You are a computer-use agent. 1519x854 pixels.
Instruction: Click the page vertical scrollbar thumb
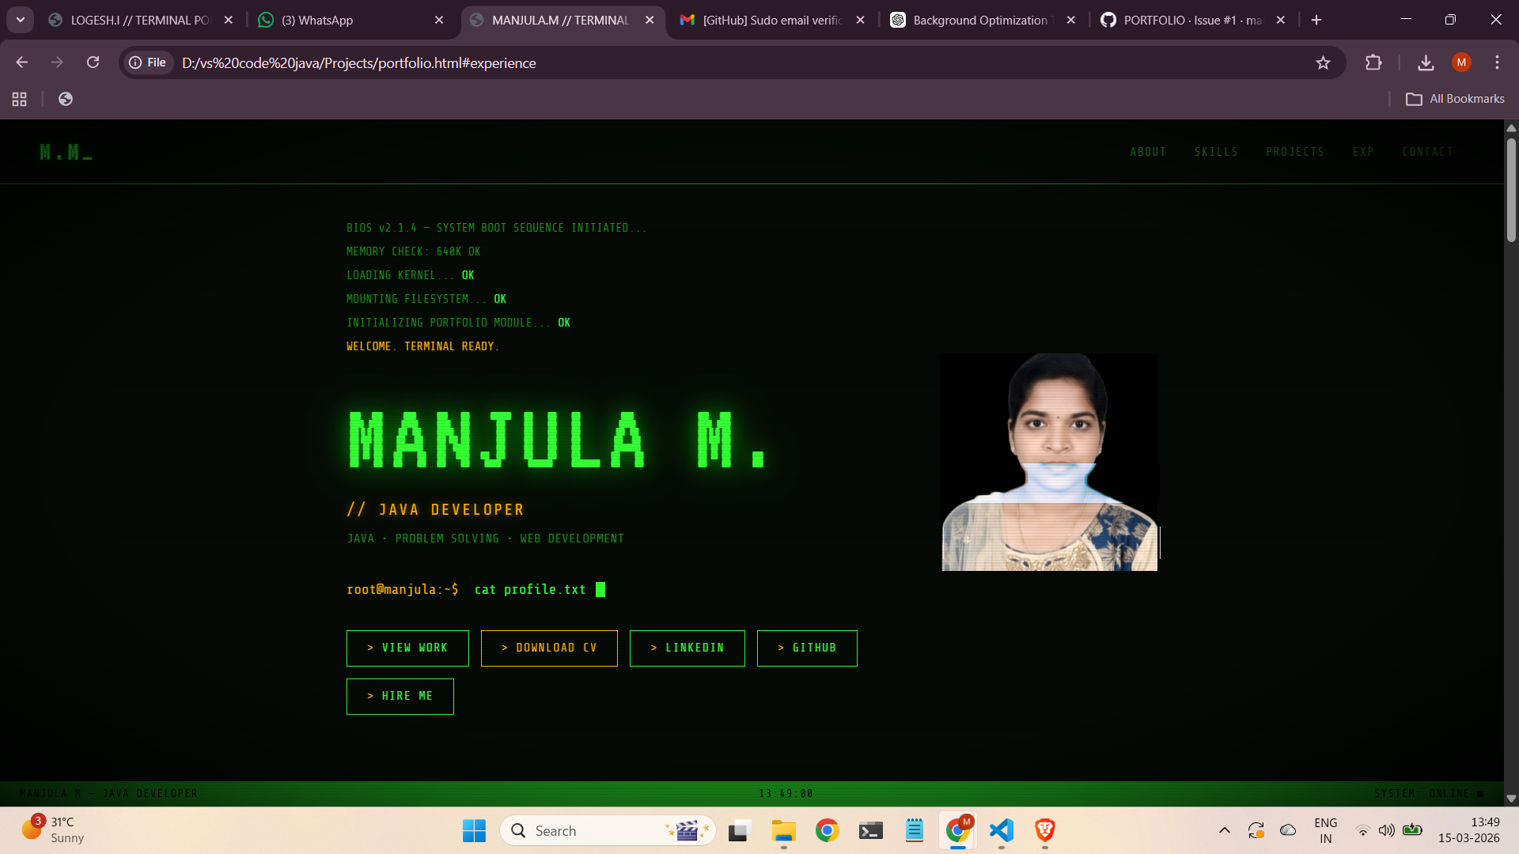click(x=1511, y=190)
